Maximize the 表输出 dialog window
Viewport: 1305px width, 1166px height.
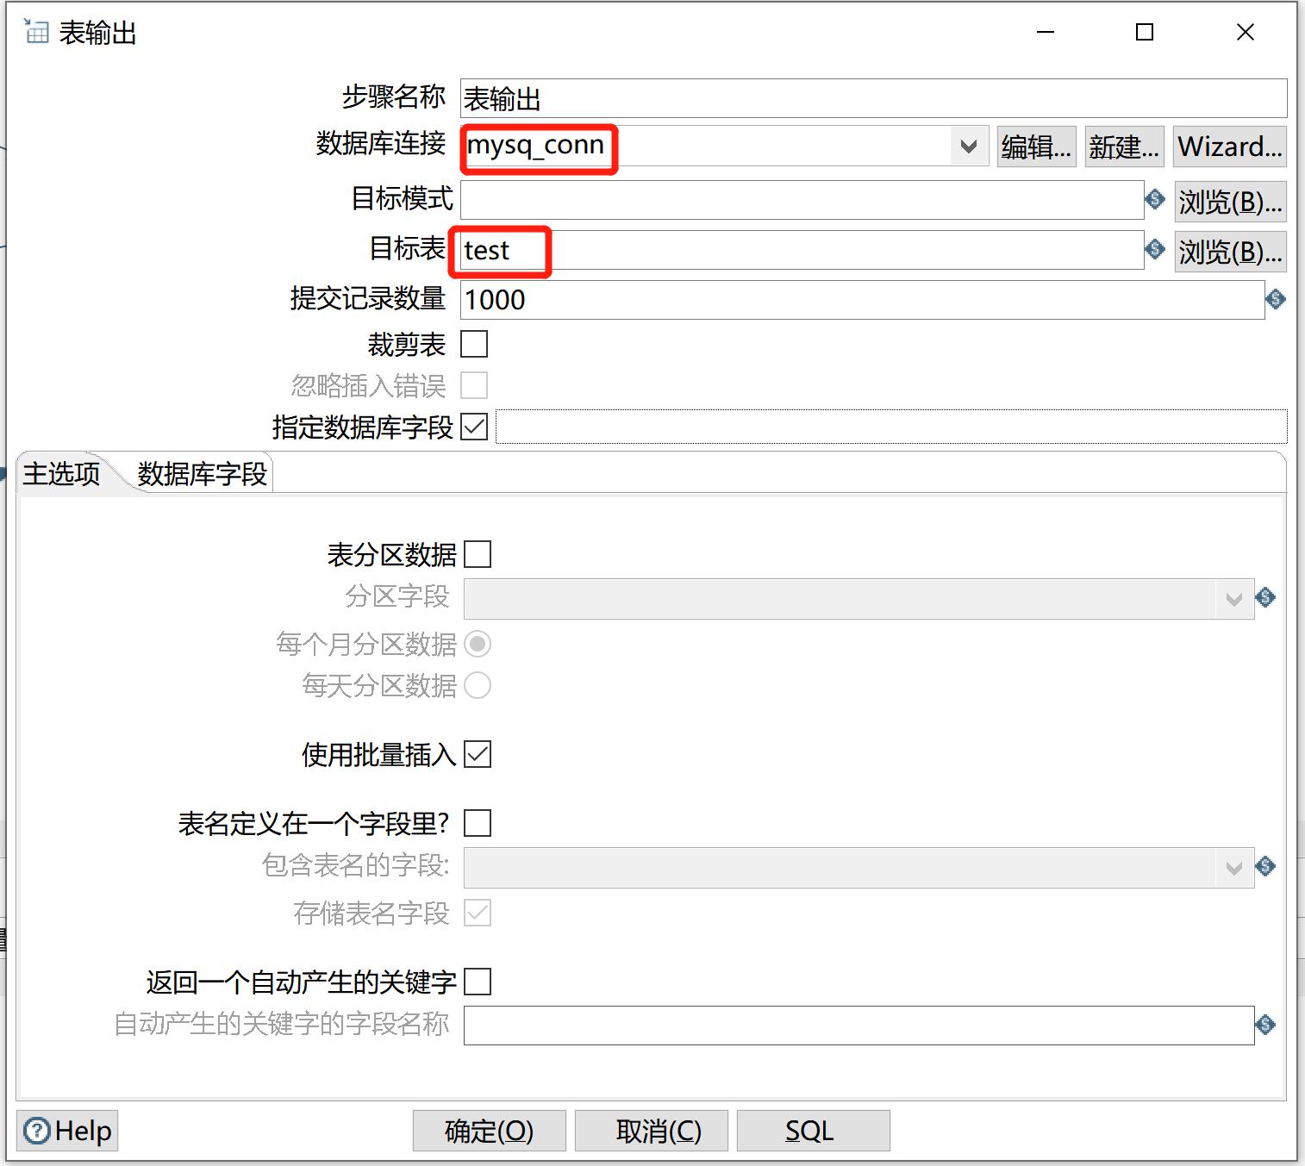(x=1145, y=32)
